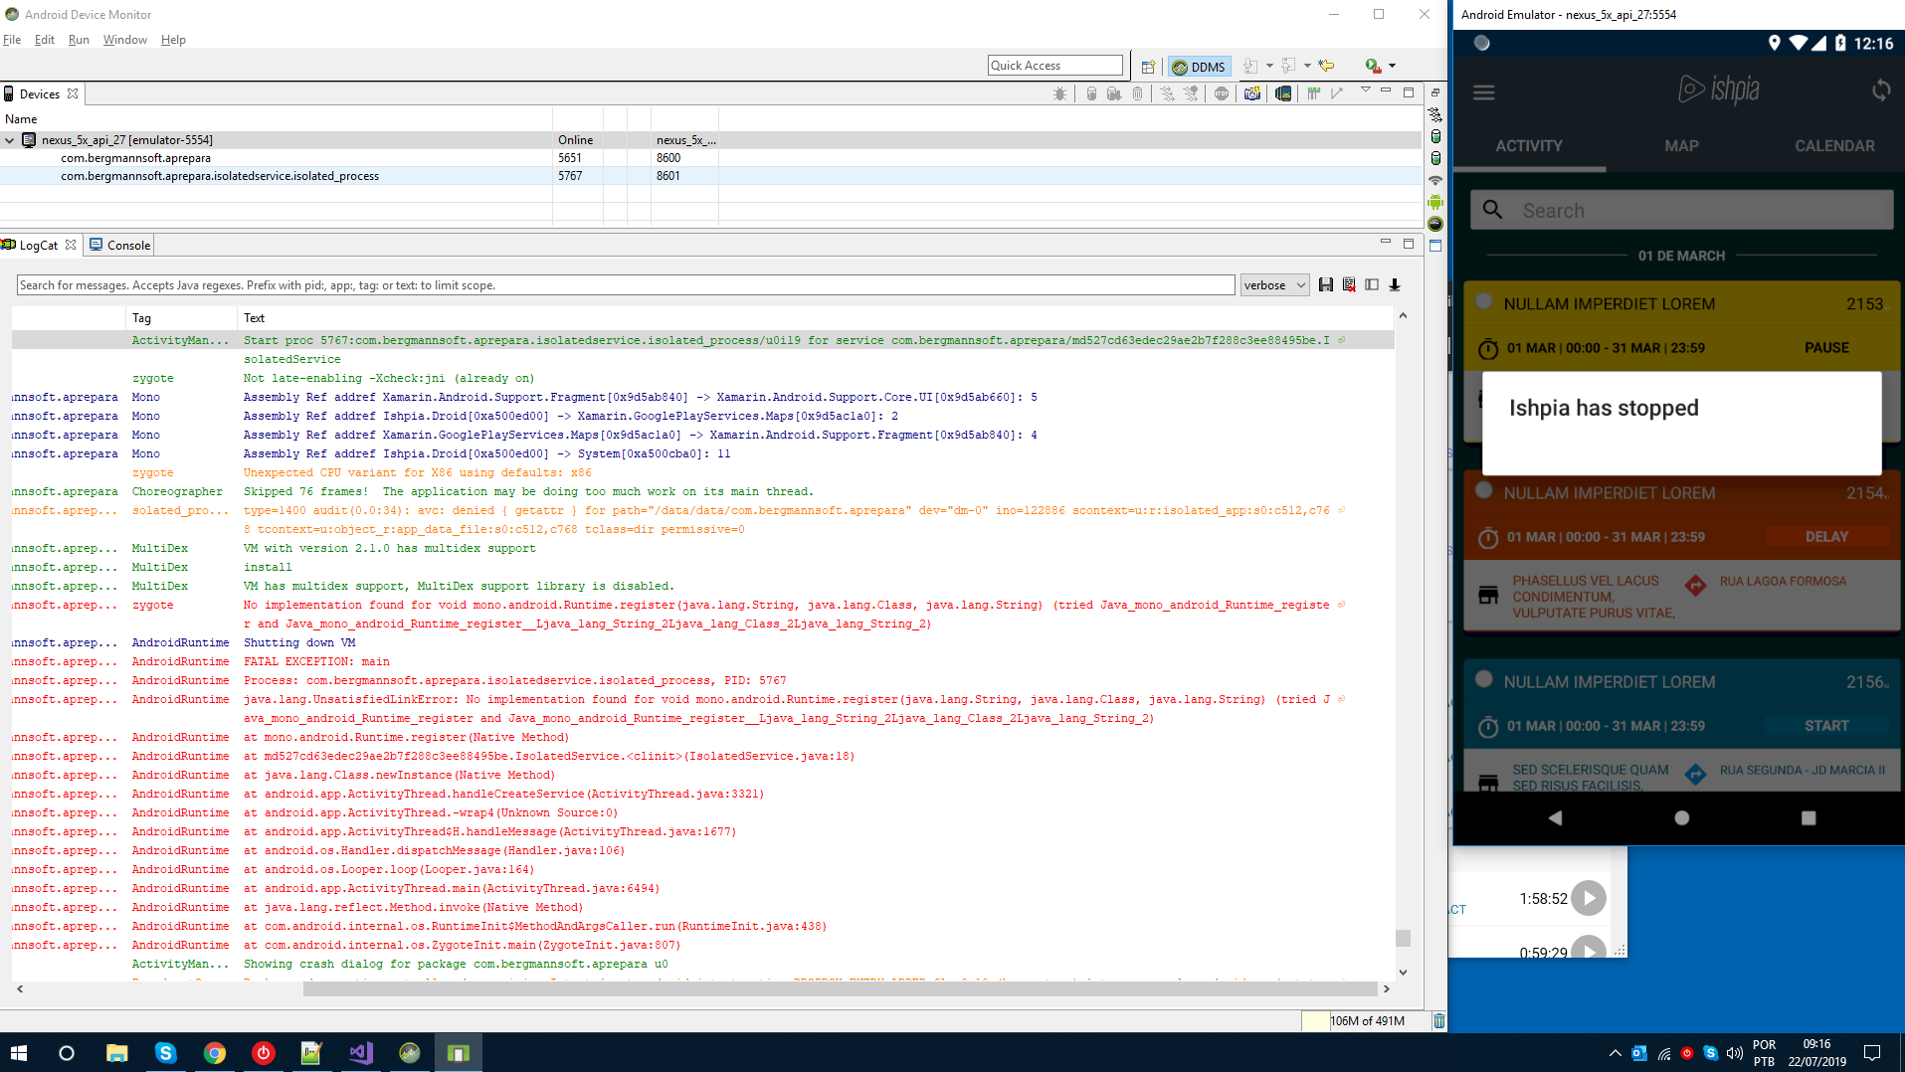
Task: Tap the Back button in the emulator
Action: (1554, 818)
